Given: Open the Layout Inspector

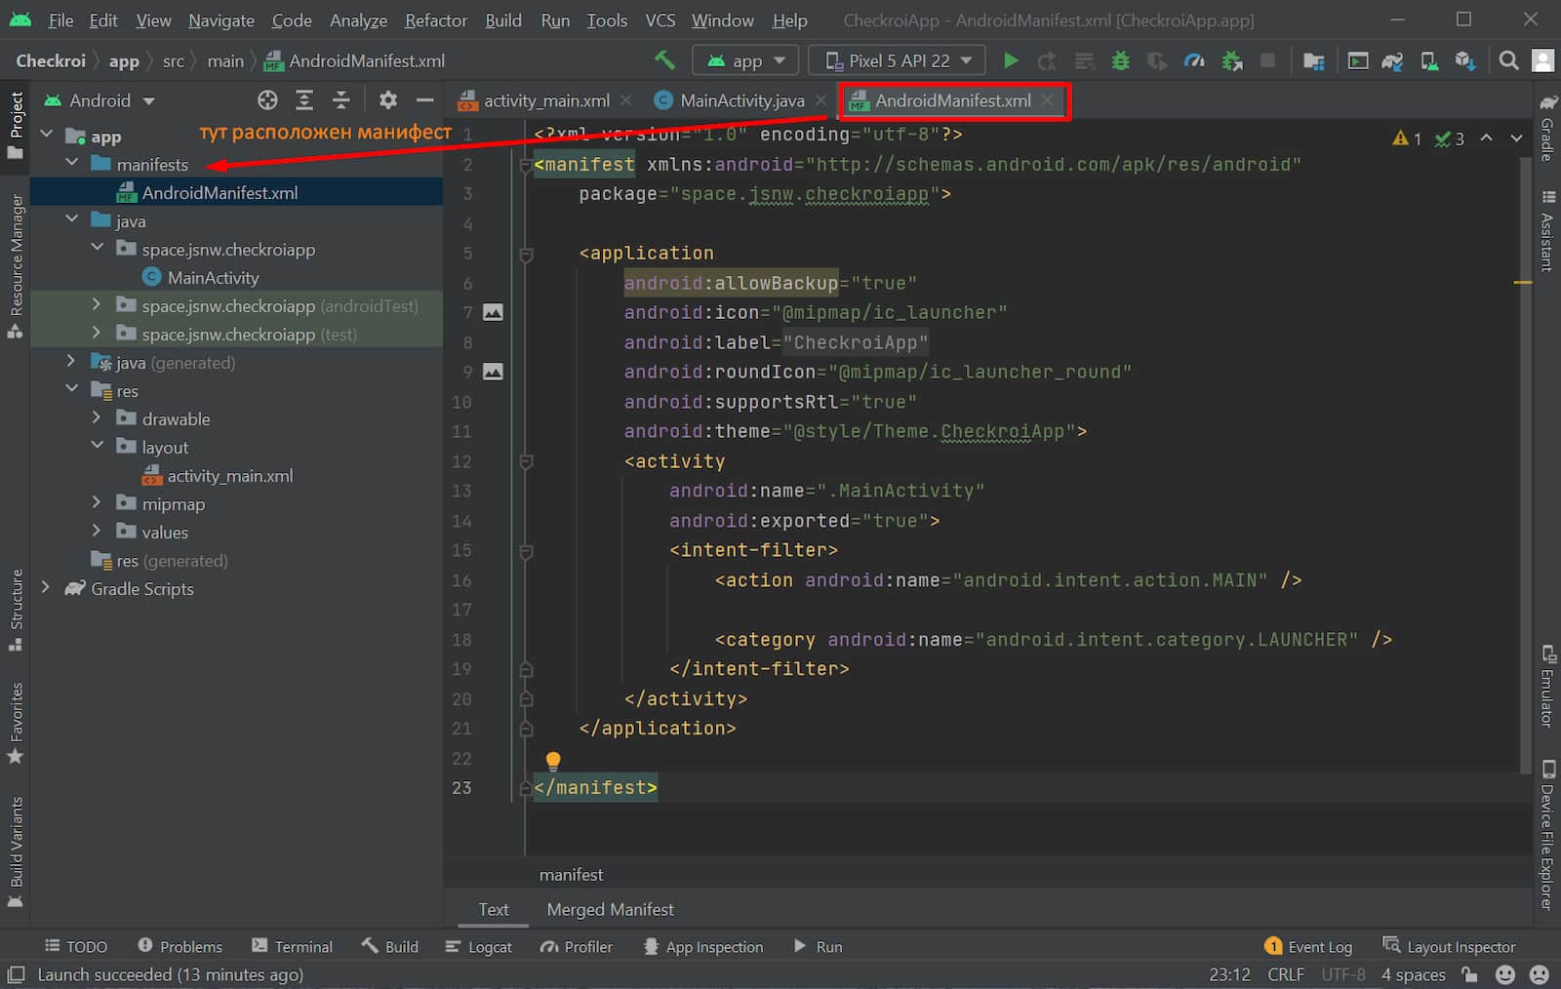Looking at the screenshot, I should coord(1450,946).
